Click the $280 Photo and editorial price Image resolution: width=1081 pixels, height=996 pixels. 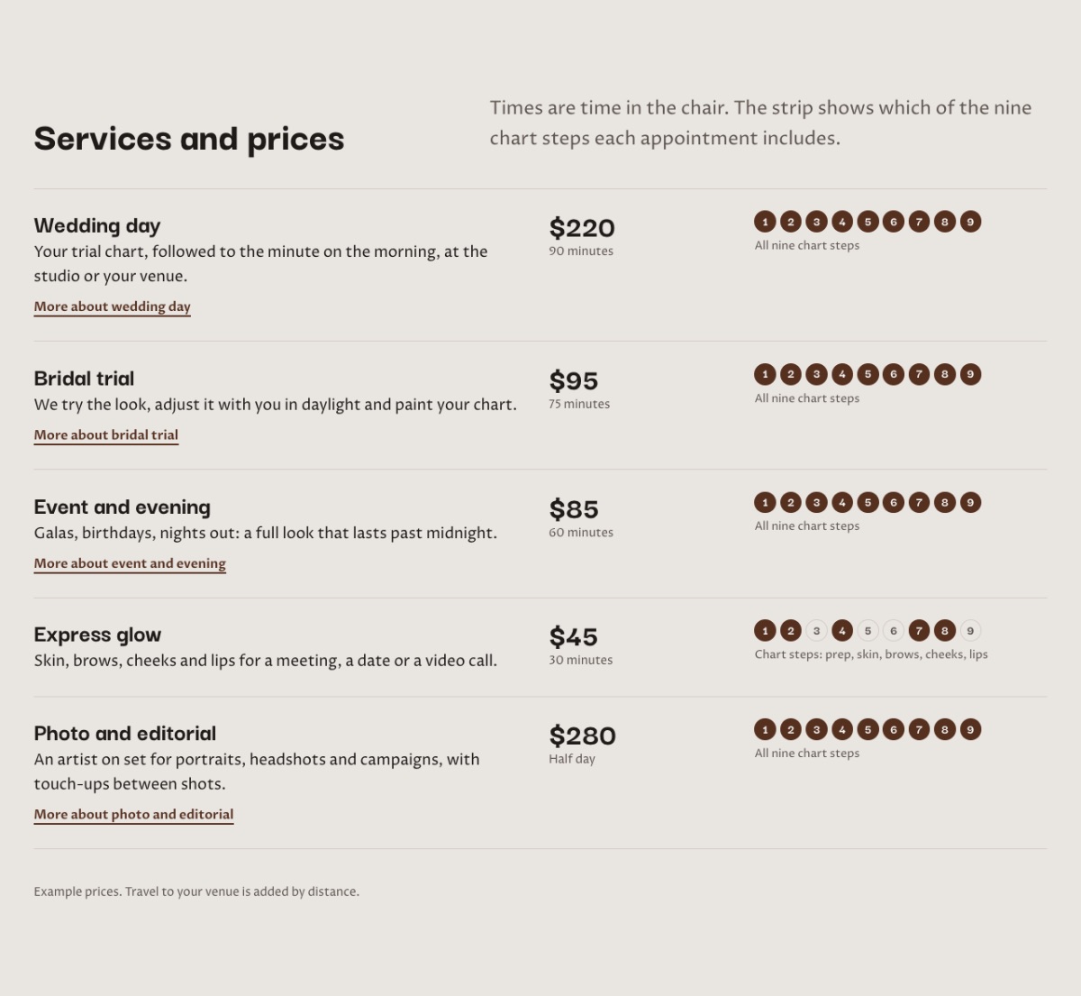click(583, 736)
